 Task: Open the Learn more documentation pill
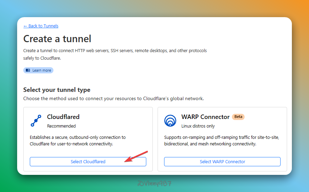click(38, 70)
